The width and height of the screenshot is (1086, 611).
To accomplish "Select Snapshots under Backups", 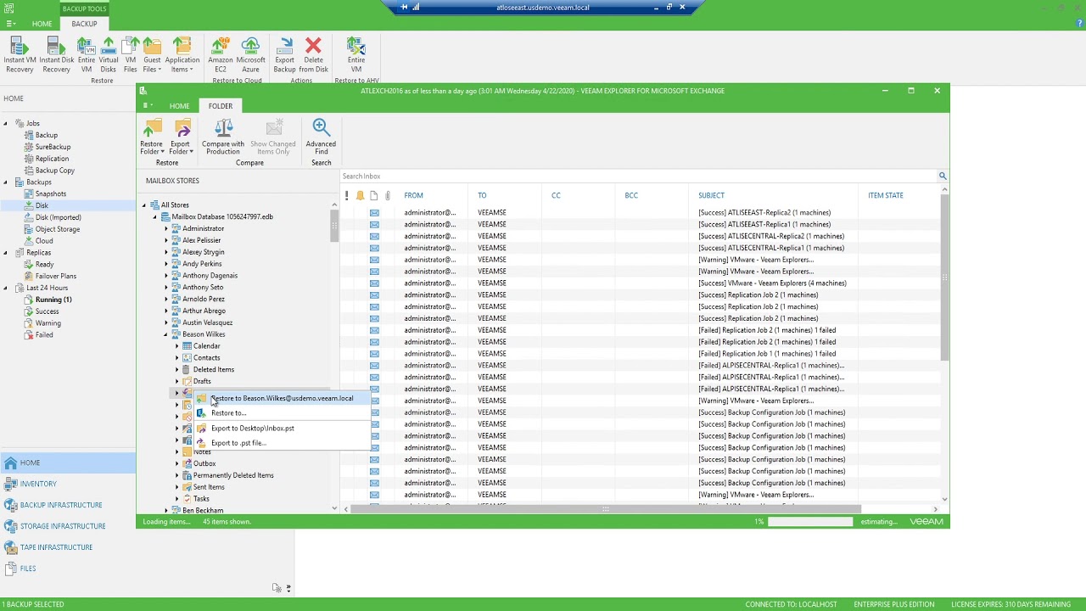I will (51, 193).
